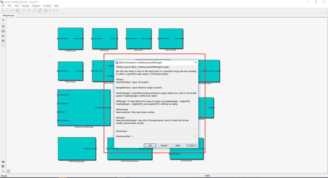The height and width of the screenshot is (178, 328).
Task: Click the GenerateRoute block label
Action: point(186,161)
